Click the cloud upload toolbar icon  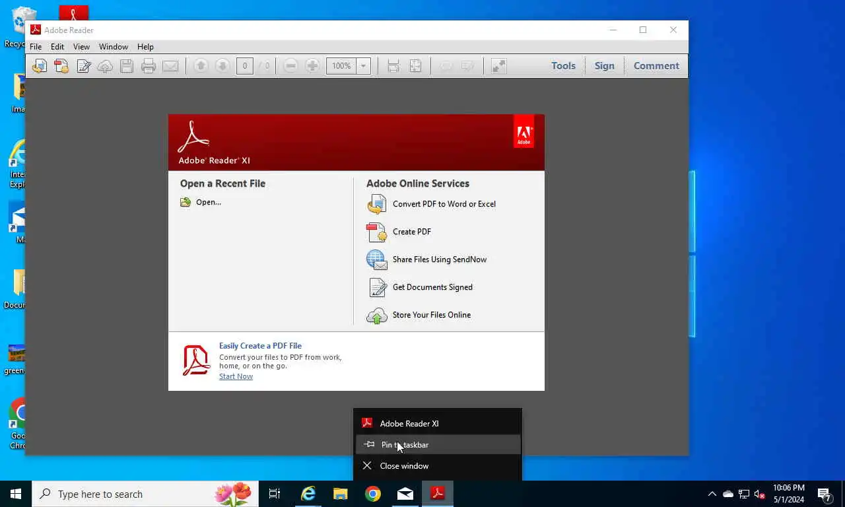tap(105, 66)
